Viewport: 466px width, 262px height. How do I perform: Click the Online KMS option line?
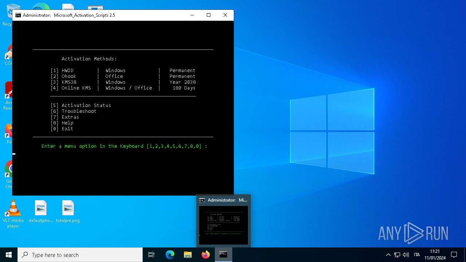coord(123,88)
